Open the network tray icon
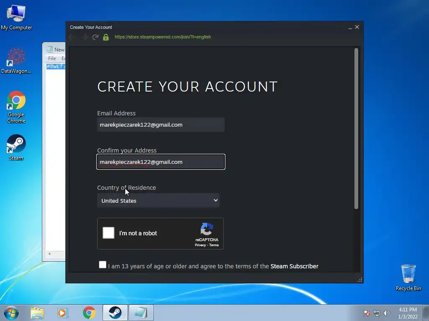429x321 pixels. coord(377,313)
